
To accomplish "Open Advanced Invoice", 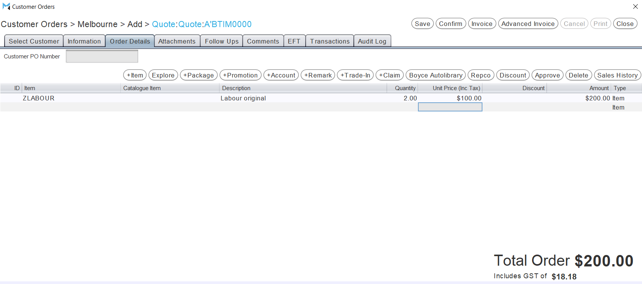I will 528,24.
